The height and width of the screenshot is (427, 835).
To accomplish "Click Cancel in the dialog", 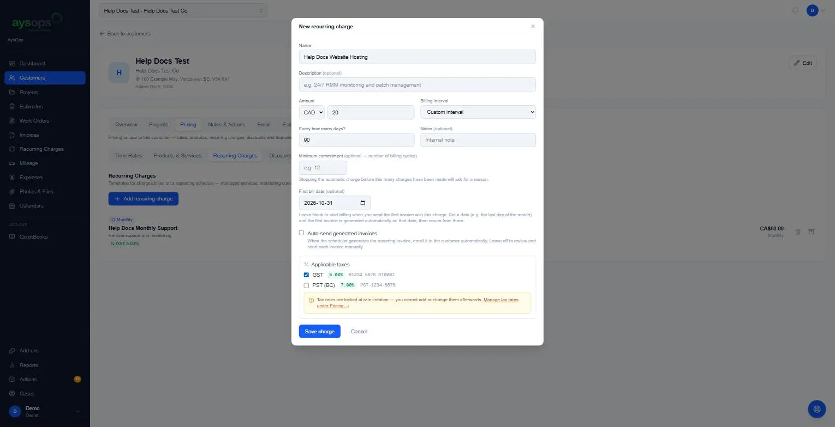I will [x=359, y=331].
